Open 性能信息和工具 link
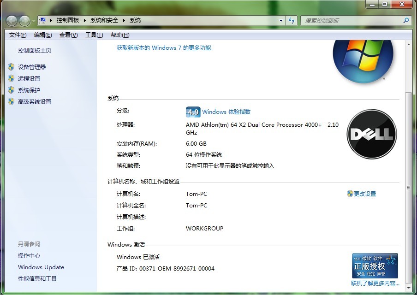This screenshot has height=295, width=417. tap(37, 278)
